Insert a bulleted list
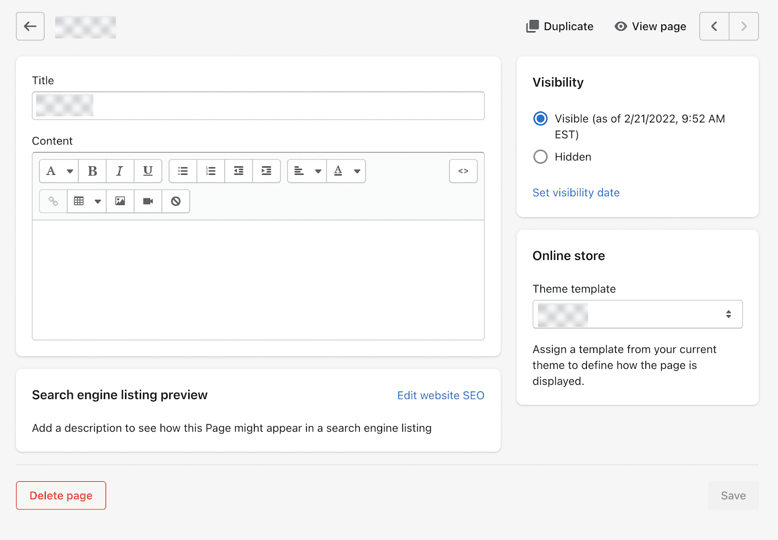 point(183,171)
